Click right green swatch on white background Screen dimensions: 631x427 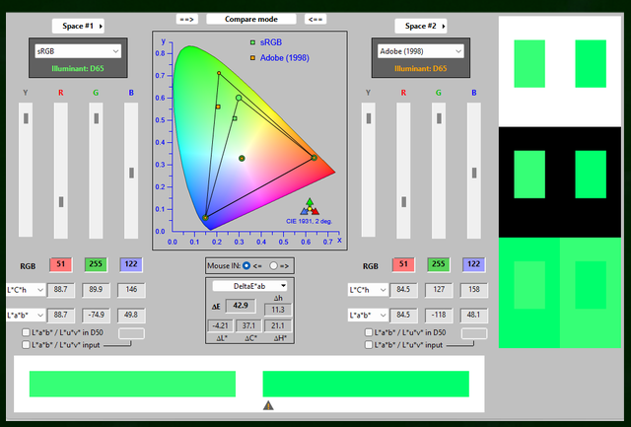click(x=591, y=63)
